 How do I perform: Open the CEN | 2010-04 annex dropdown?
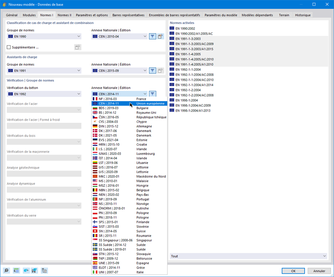point(120,36)
